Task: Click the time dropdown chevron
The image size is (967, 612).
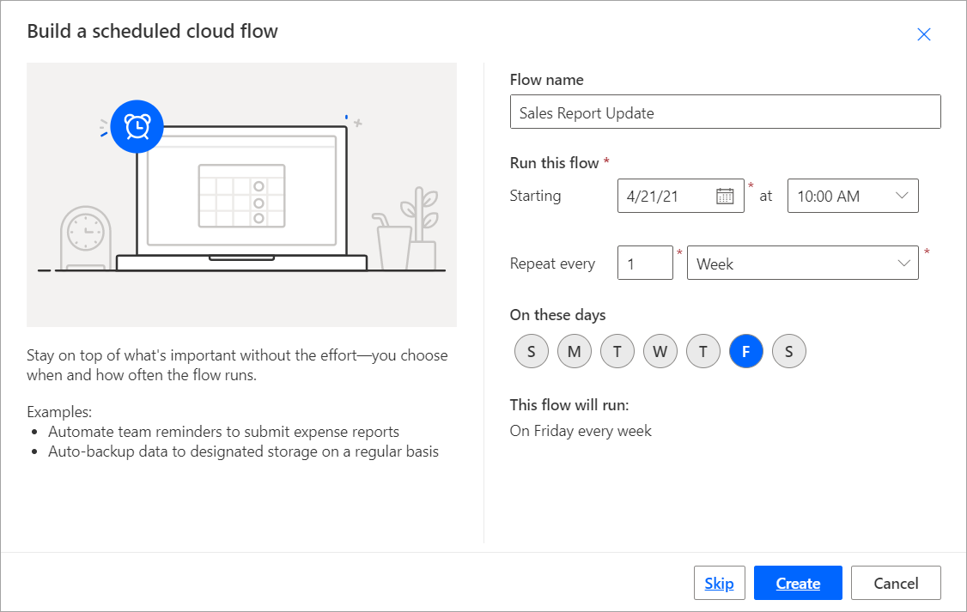Action: coord(903,195)
